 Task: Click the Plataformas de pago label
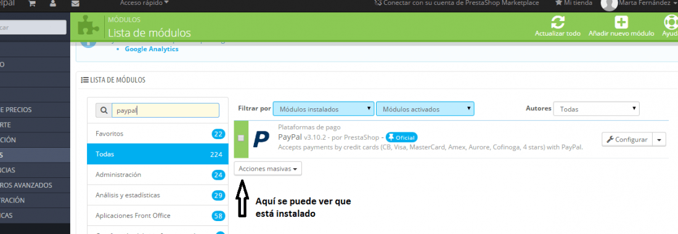pyautogui.click(x=309, y=127)
